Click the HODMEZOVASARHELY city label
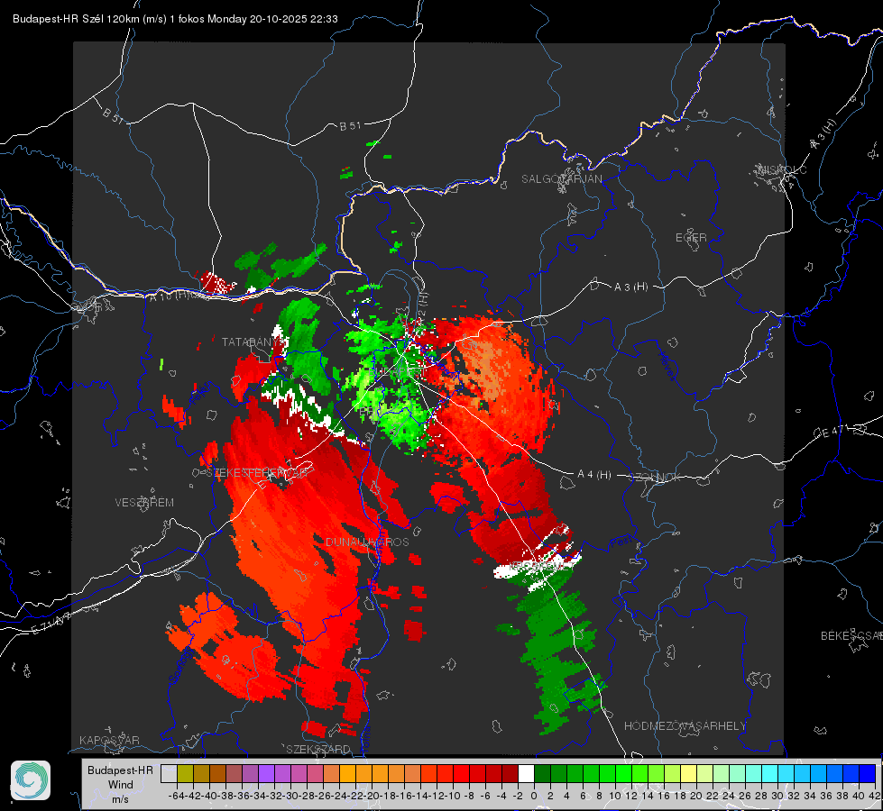The image size is (883, 811). click(x=685, y=726)
